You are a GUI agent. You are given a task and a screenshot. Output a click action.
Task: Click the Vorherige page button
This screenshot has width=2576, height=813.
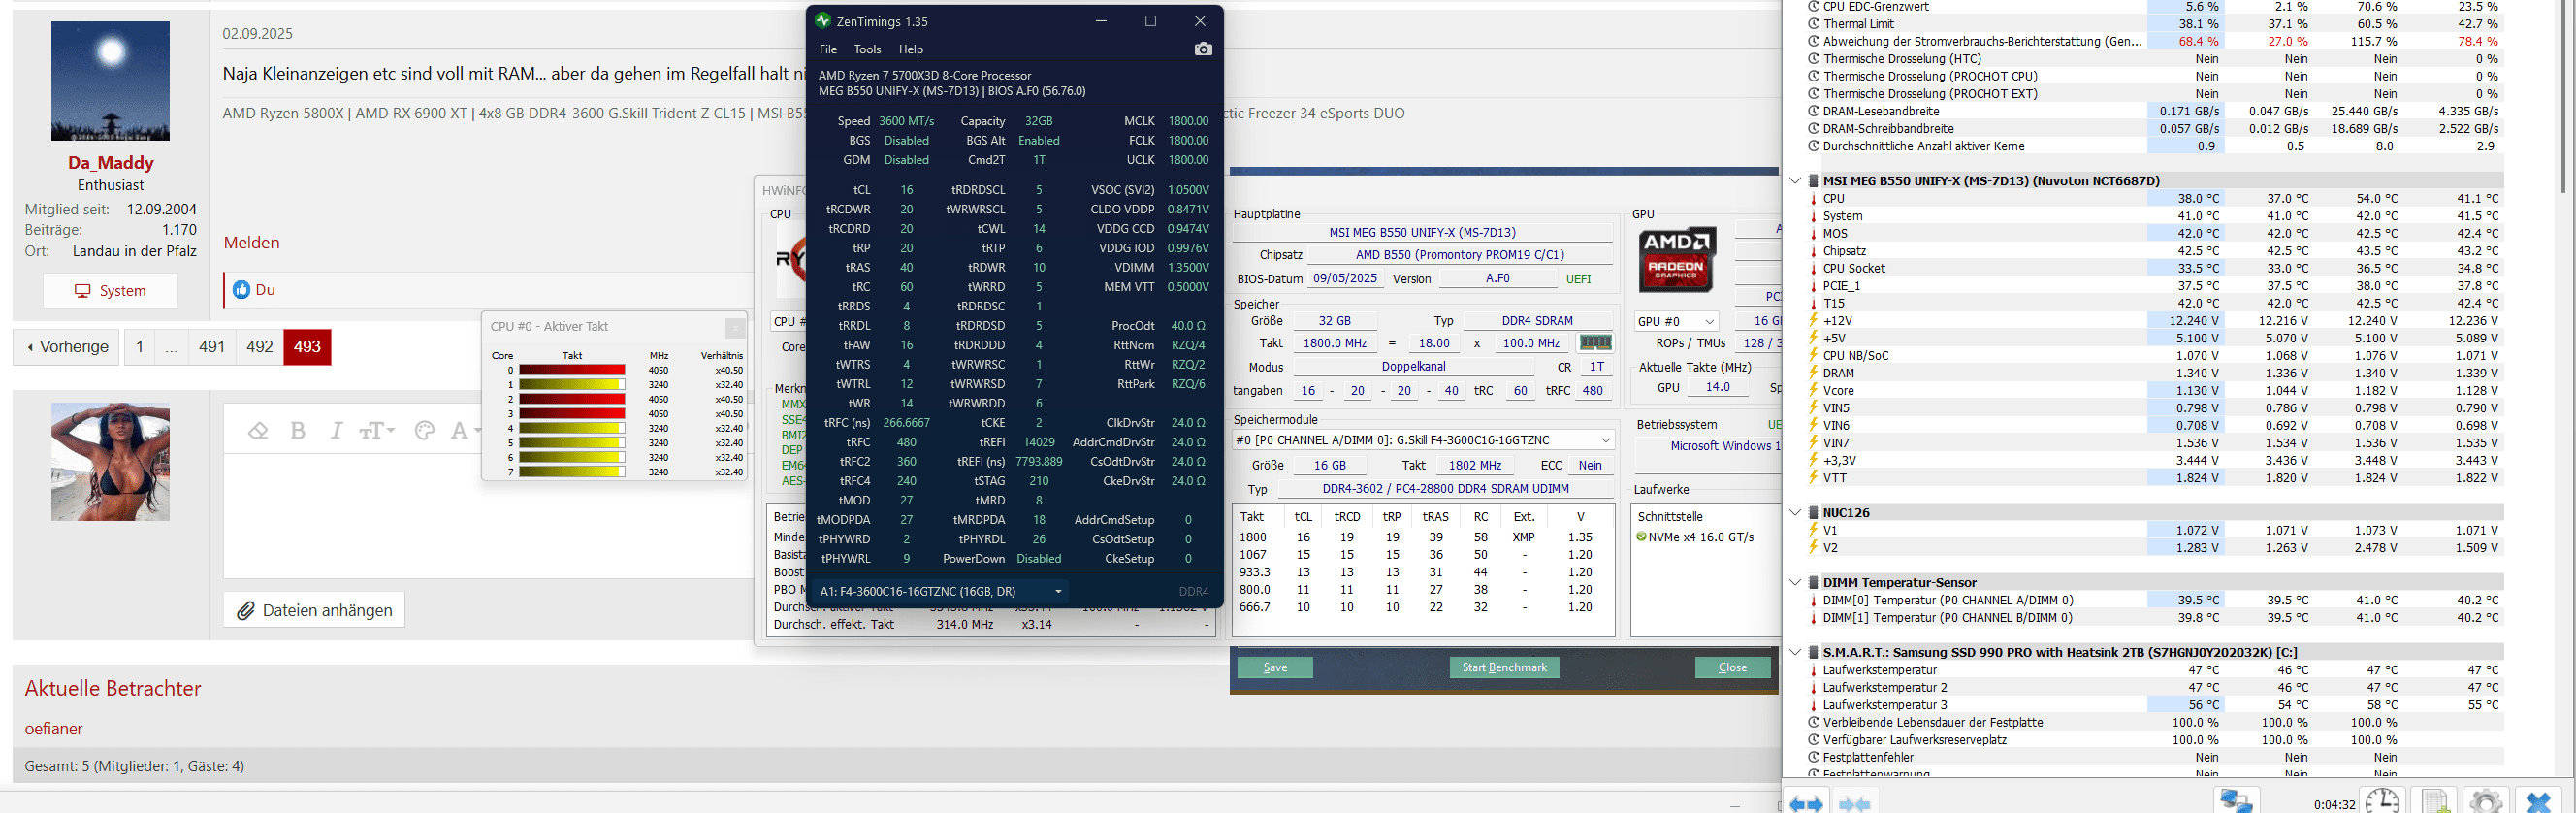pyautogui.click(x=67, y=347)
